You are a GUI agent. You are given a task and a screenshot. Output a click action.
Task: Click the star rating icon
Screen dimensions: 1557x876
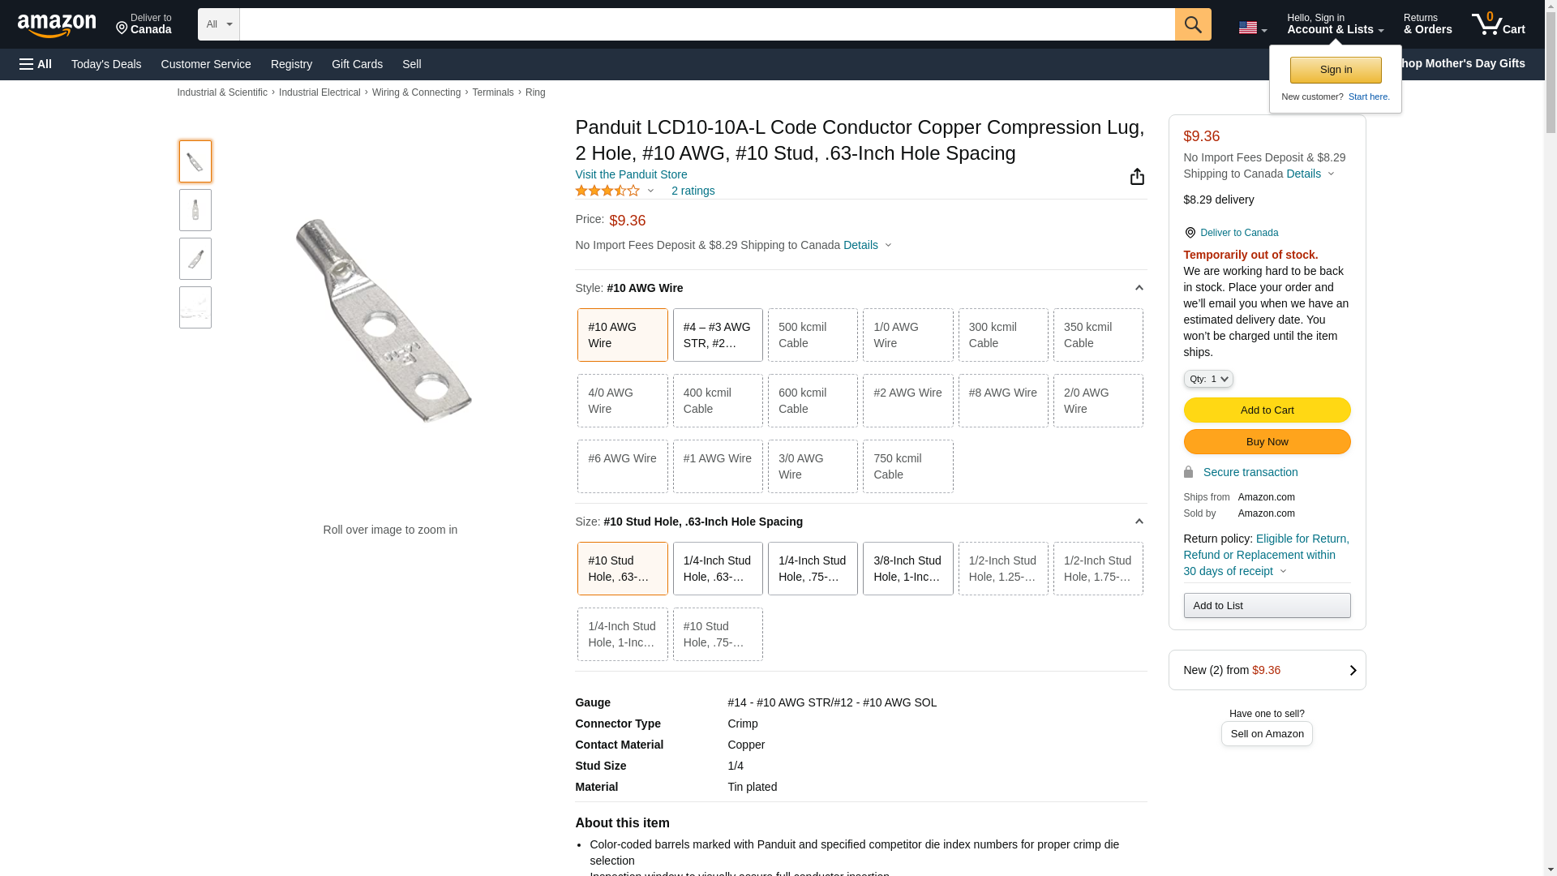click(607, 191)
